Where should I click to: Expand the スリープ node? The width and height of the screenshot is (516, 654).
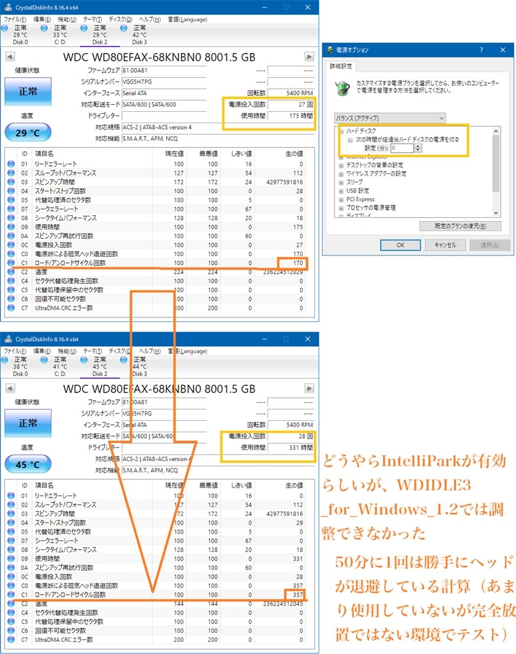pos(341,183)
